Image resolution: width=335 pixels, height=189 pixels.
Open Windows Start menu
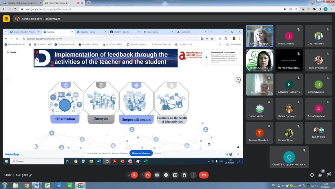4,185
